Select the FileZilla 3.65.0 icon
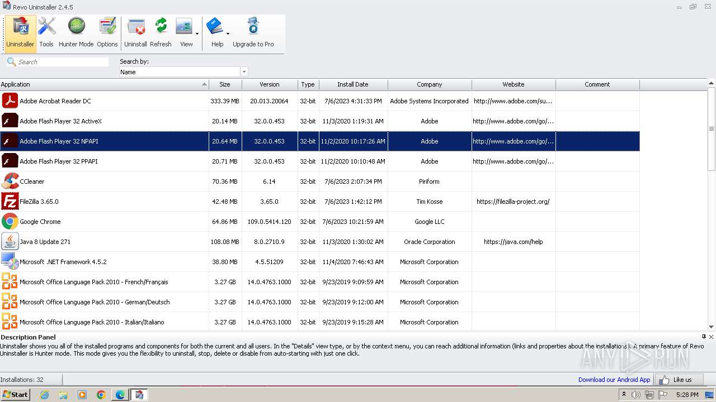 click(10, 202)
